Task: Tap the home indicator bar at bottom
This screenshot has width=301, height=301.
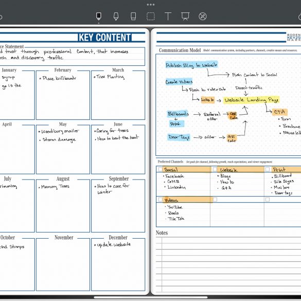Action: point(150,297)
